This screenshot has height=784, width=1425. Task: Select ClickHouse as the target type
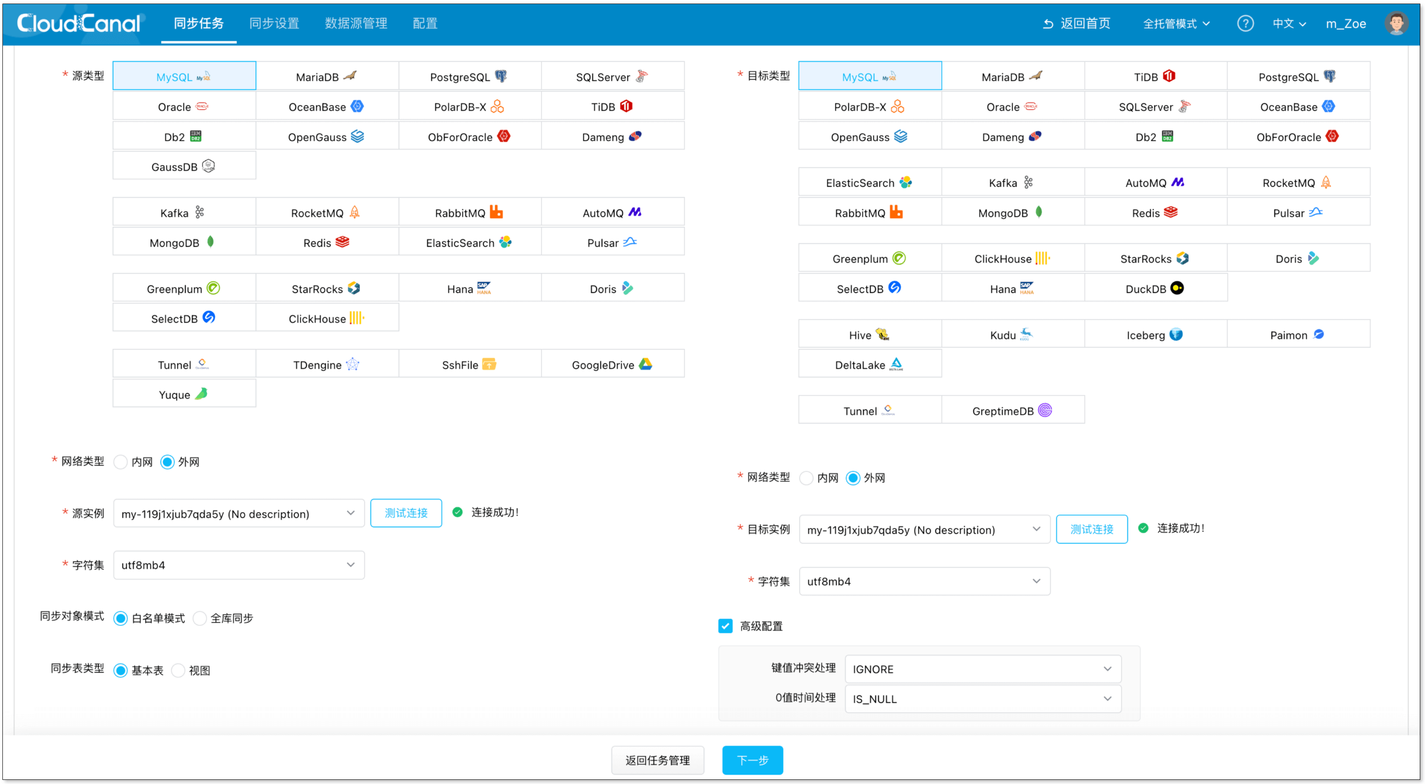(1012, 258)
